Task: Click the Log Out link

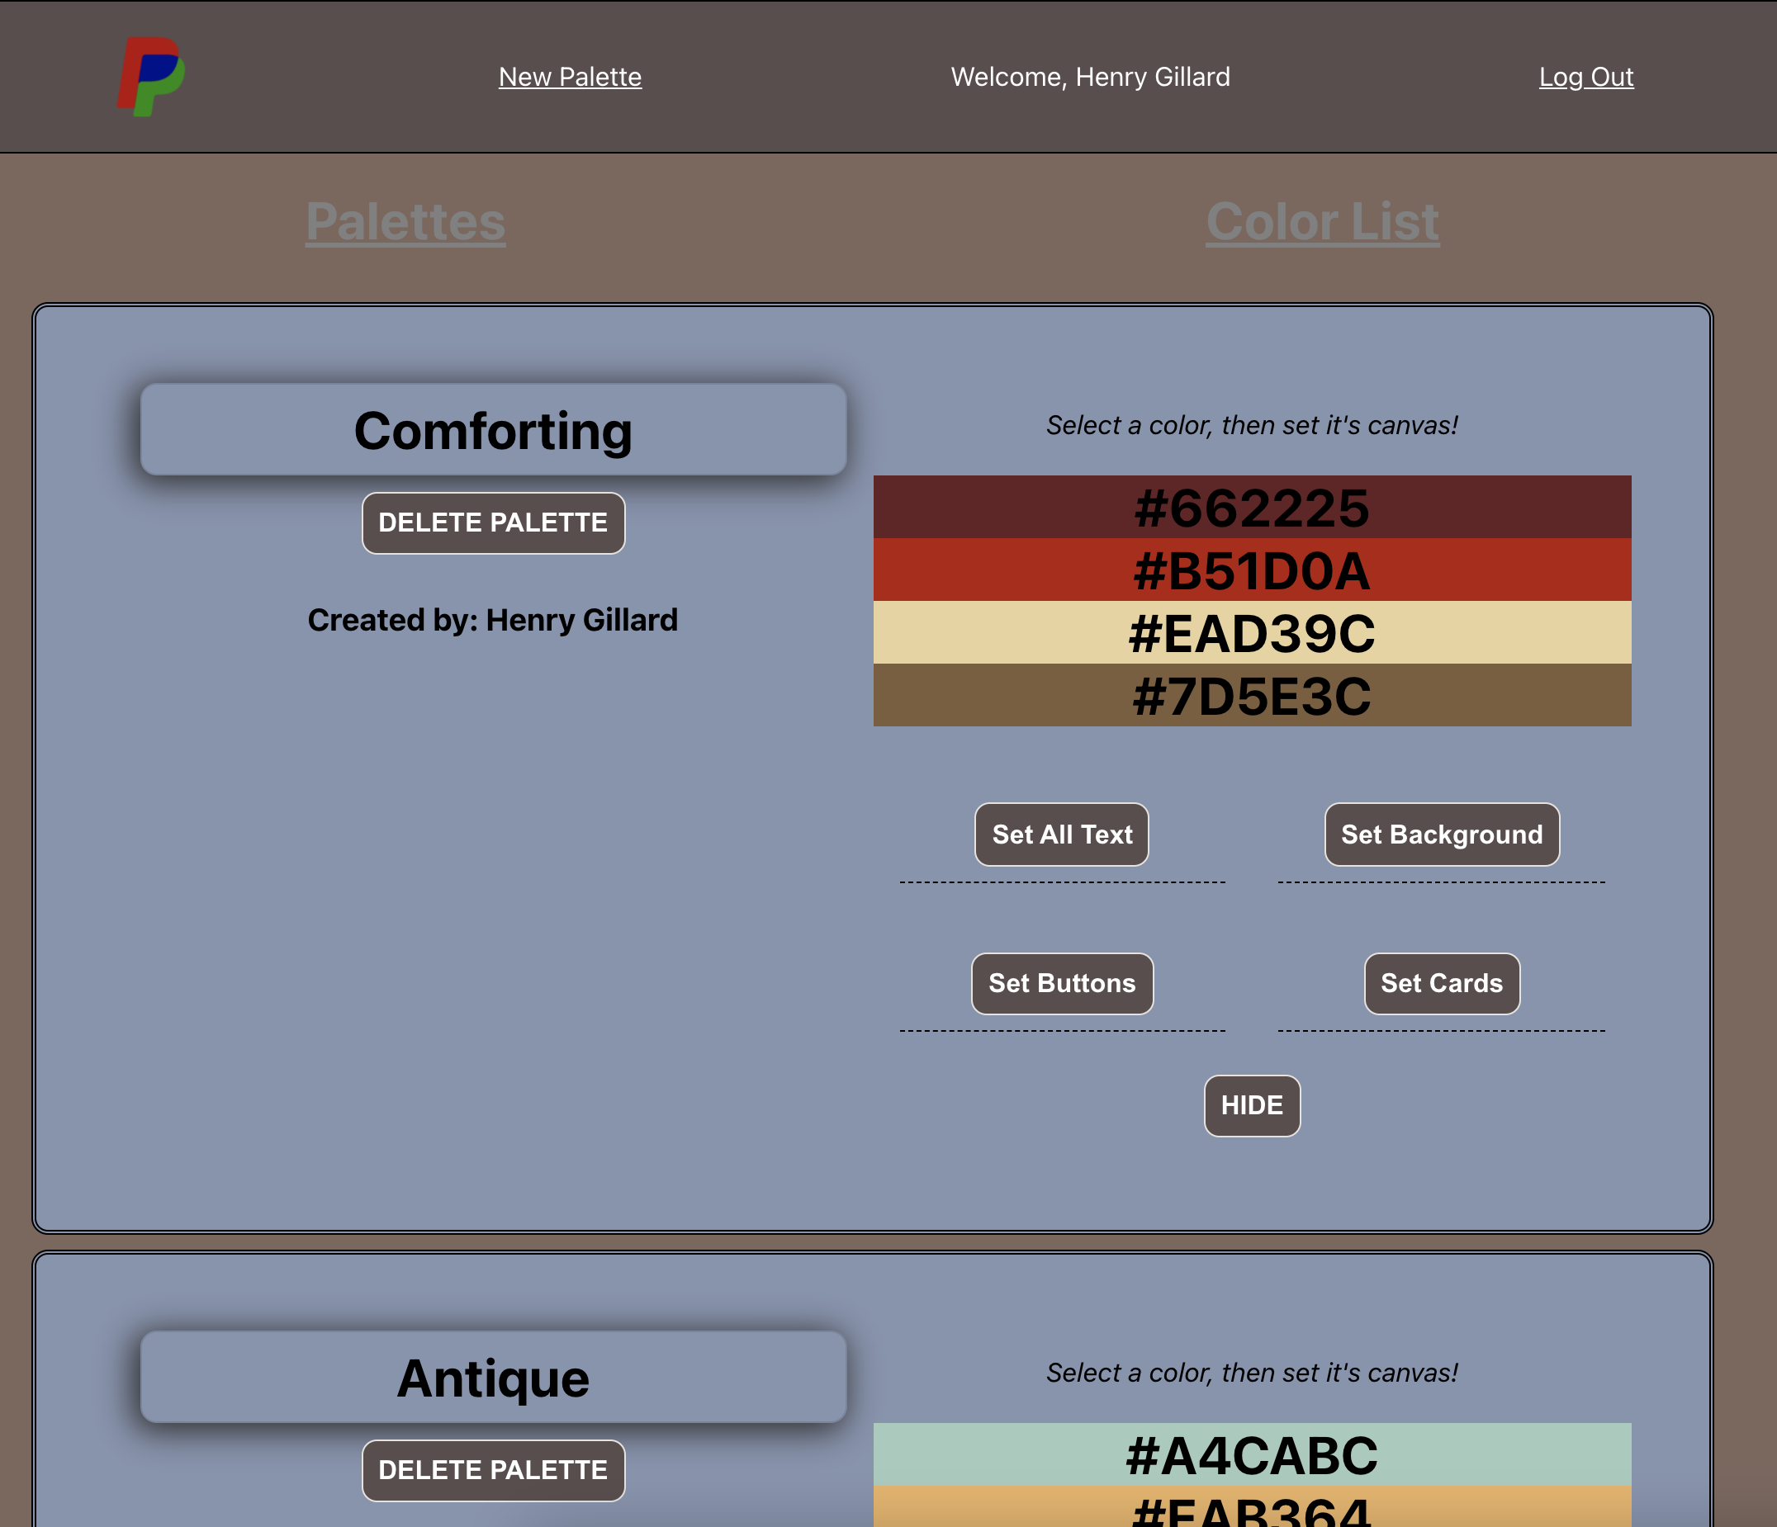Action: [x=1585, y=77]
